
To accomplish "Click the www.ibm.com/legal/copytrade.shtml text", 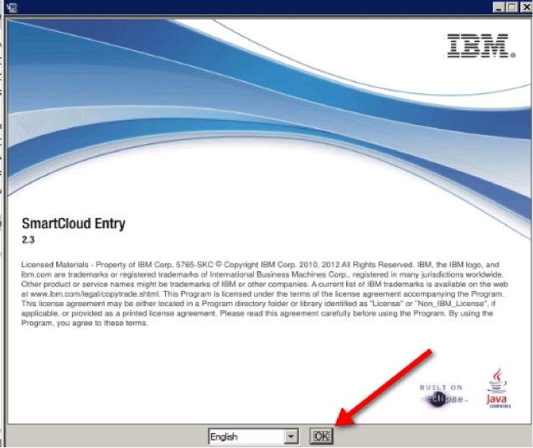I will [95, 294].
